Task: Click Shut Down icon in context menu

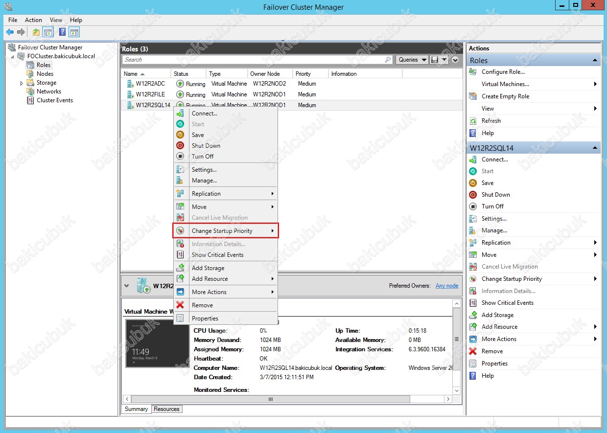Action: coord(180,146)
